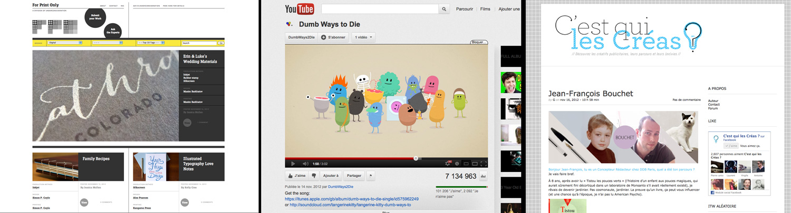Click the YouTube search magnifier button

coord(445,9)
